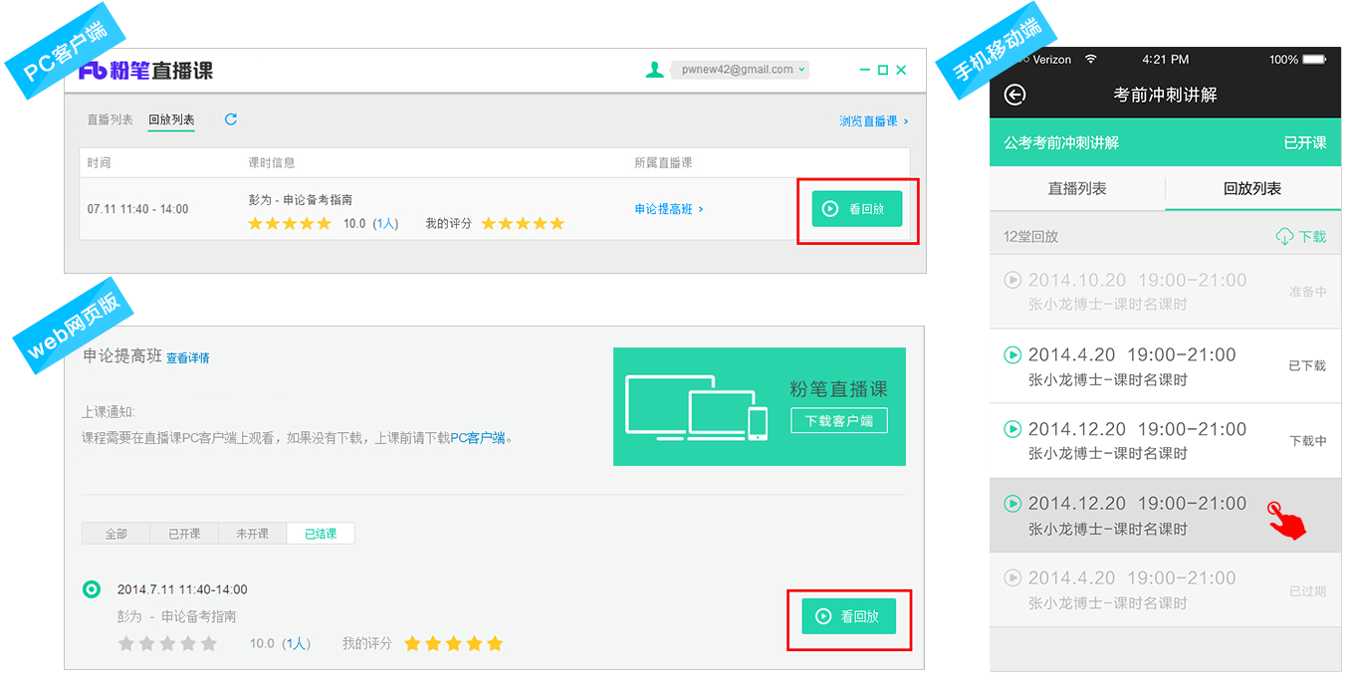Click the 时间 column header
The width and height of the screenshot is (1348, 680).
click(99, 162)
